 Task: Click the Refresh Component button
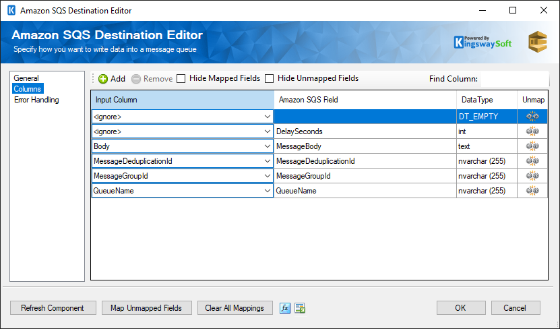point(53,308)
